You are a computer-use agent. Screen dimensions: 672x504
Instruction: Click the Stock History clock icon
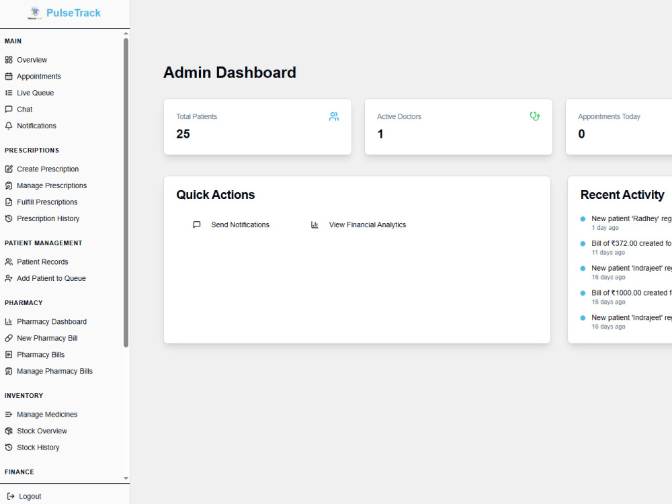coord(9,448)
